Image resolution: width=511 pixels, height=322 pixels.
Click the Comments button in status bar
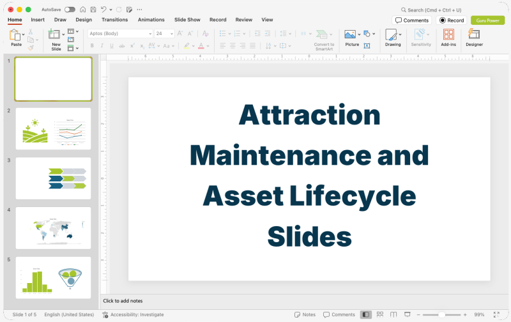coord(339,314)
